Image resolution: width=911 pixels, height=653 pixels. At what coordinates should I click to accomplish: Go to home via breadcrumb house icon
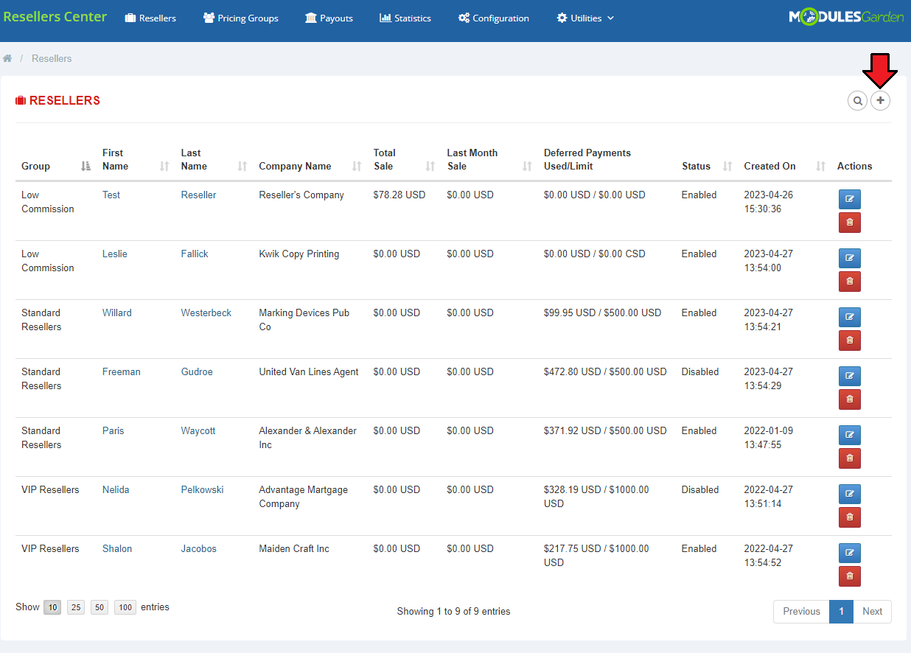pyautogui.click(x=7, y=58)
